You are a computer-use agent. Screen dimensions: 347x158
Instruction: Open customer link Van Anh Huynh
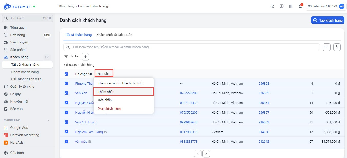tap(86, 122)
